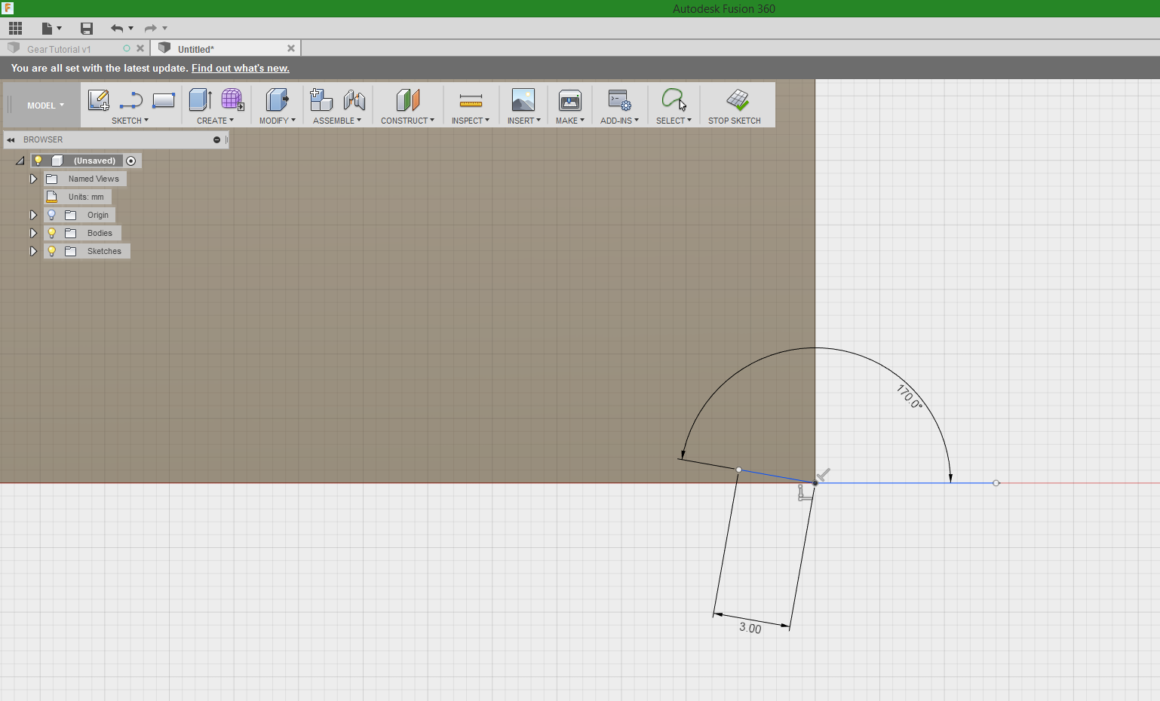
Task: Select the Rectangle sketch tool icon
Action: click(164, 99)
